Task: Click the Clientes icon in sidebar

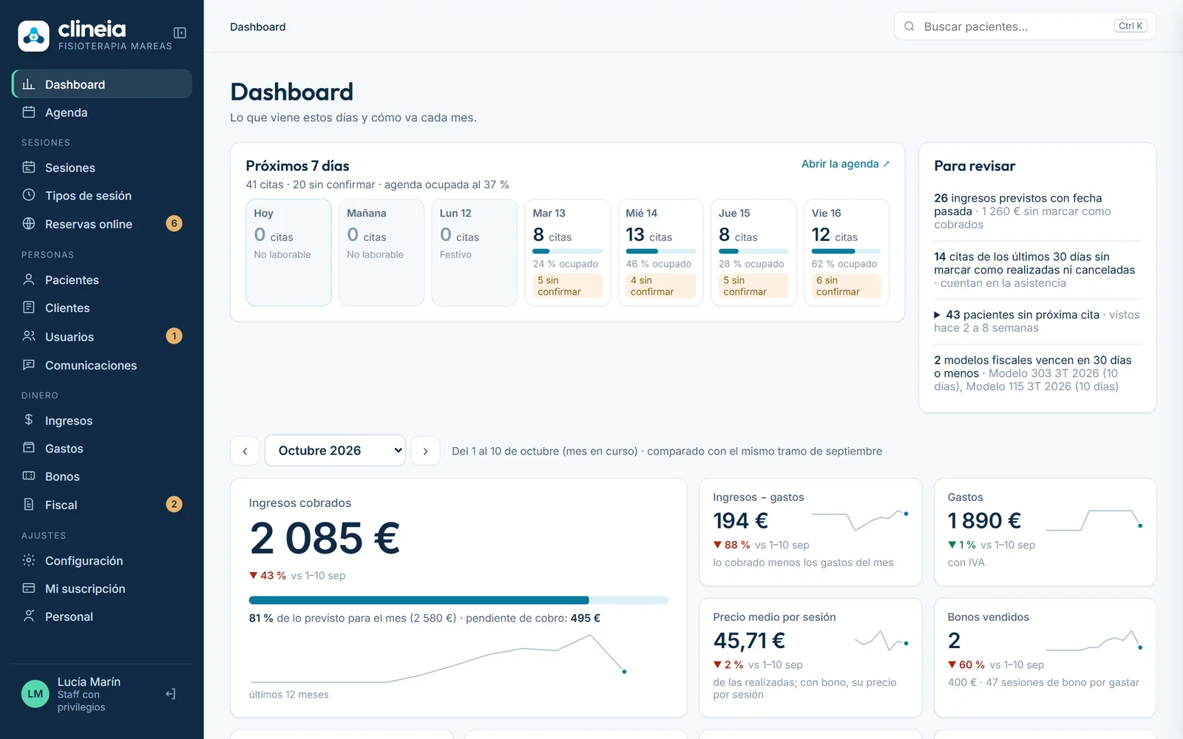Action: click(x=29, y=307)
